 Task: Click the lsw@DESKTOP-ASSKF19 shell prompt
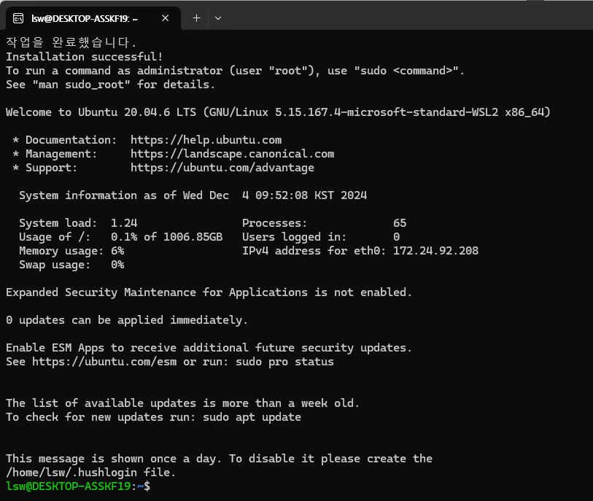coord(78,486)
